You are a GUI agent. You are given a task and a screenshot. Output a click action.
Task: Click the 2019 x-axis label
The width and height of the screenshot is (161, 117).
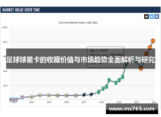tap(119, 102)
